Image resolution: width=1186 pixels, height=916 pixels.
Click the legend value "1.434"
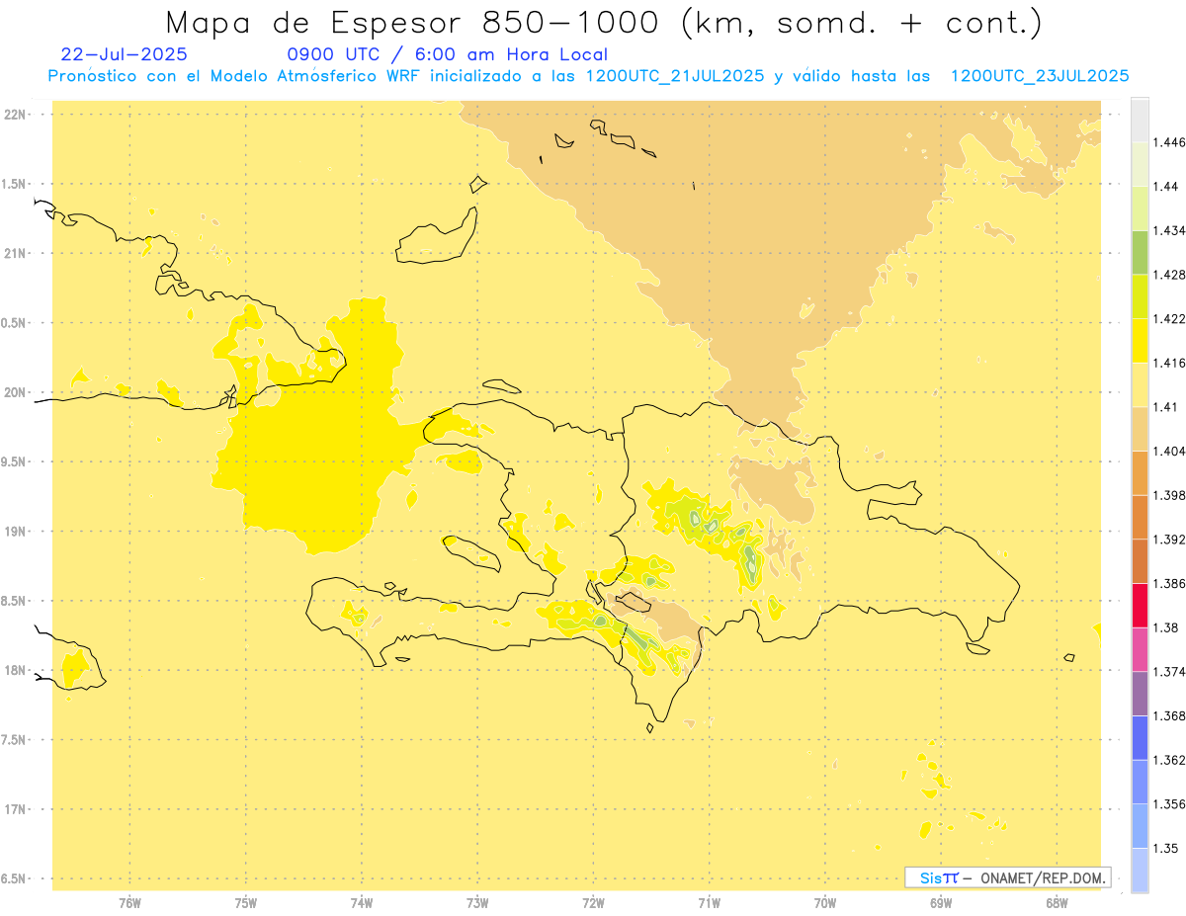tap(1168, 230)
